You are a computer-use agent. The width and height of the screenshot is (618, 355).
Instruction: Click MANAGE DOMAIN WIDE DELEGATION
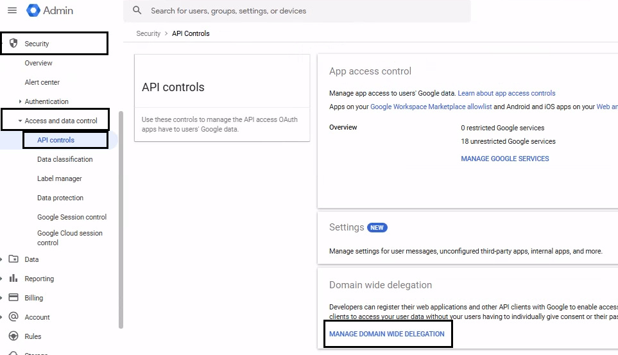pos(386,334)
